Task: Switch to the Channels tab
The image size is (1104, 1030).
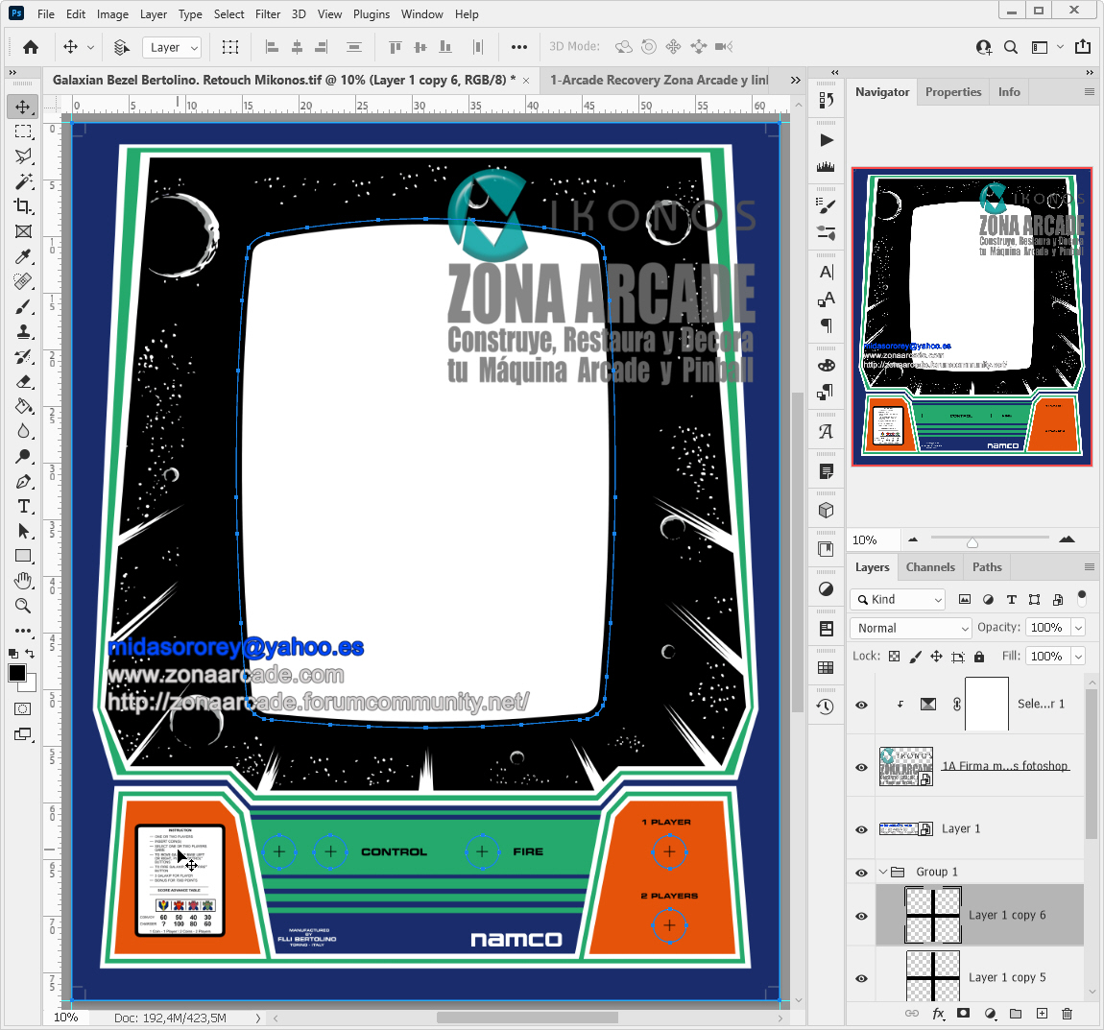Action: coord(929,567)
